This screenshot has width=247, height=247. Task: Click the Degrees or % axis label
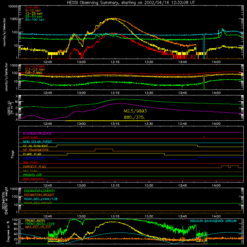pos(8,231)
